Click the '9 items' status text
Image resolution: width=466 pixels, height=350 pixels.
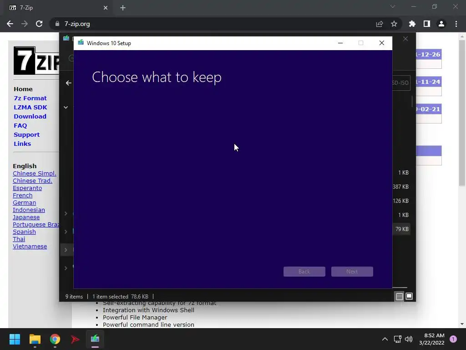(74, 297)
